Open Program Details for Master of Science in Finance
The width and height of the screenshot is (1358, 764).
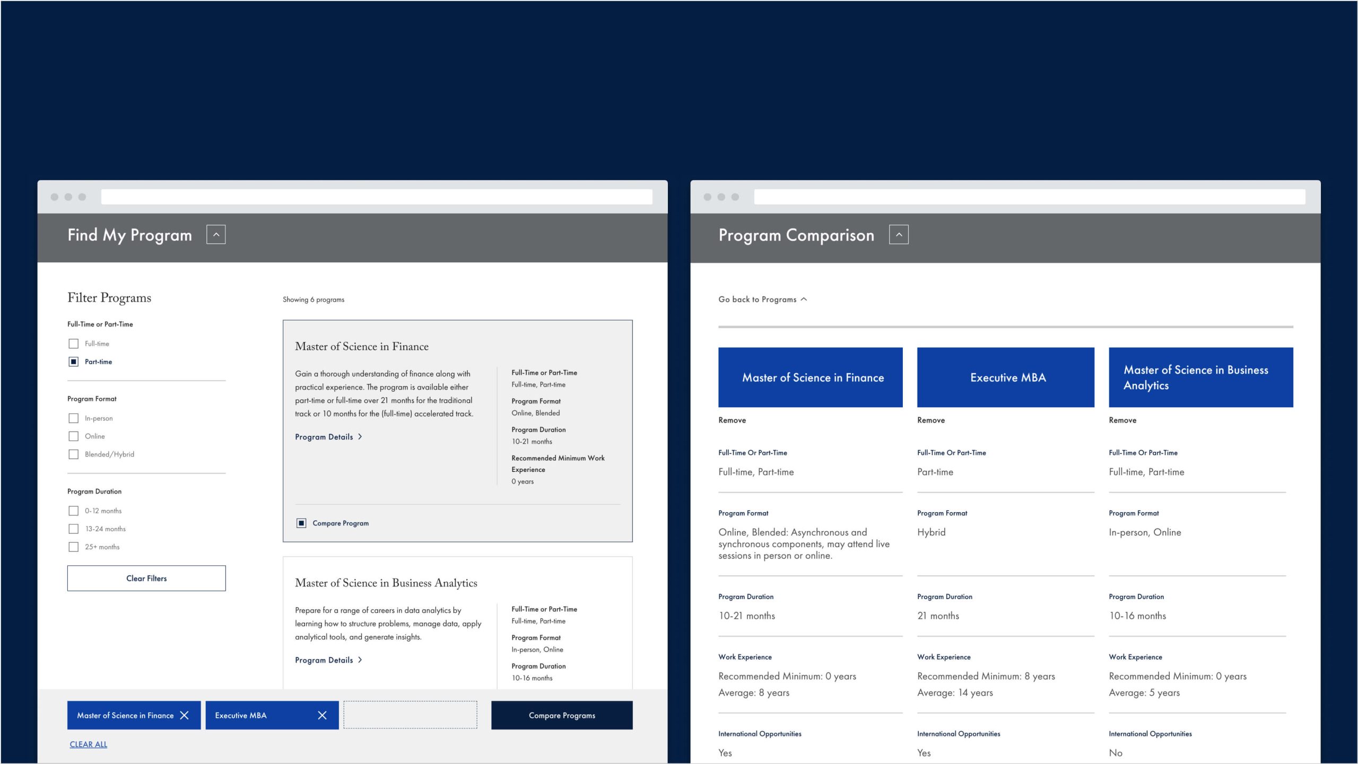(328, 436)
